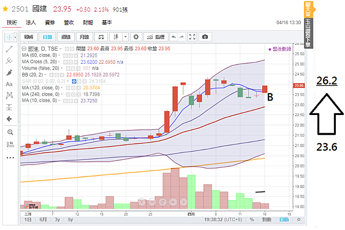345x230 pixels.
Task: Switch to 技術 tab
Action: [12, 22]
